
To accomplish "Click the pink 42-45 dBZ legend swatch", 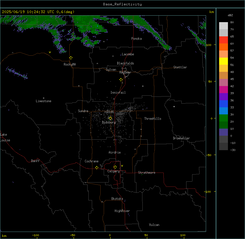I will [223, 82].
